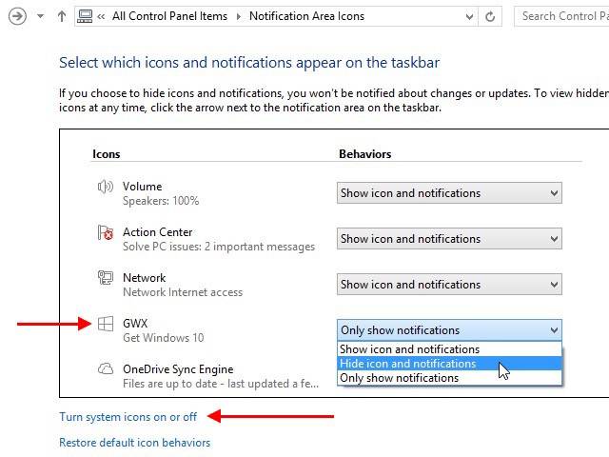
Task: Click 'Get Windows 10' text
Action: [x=163, y=338]
